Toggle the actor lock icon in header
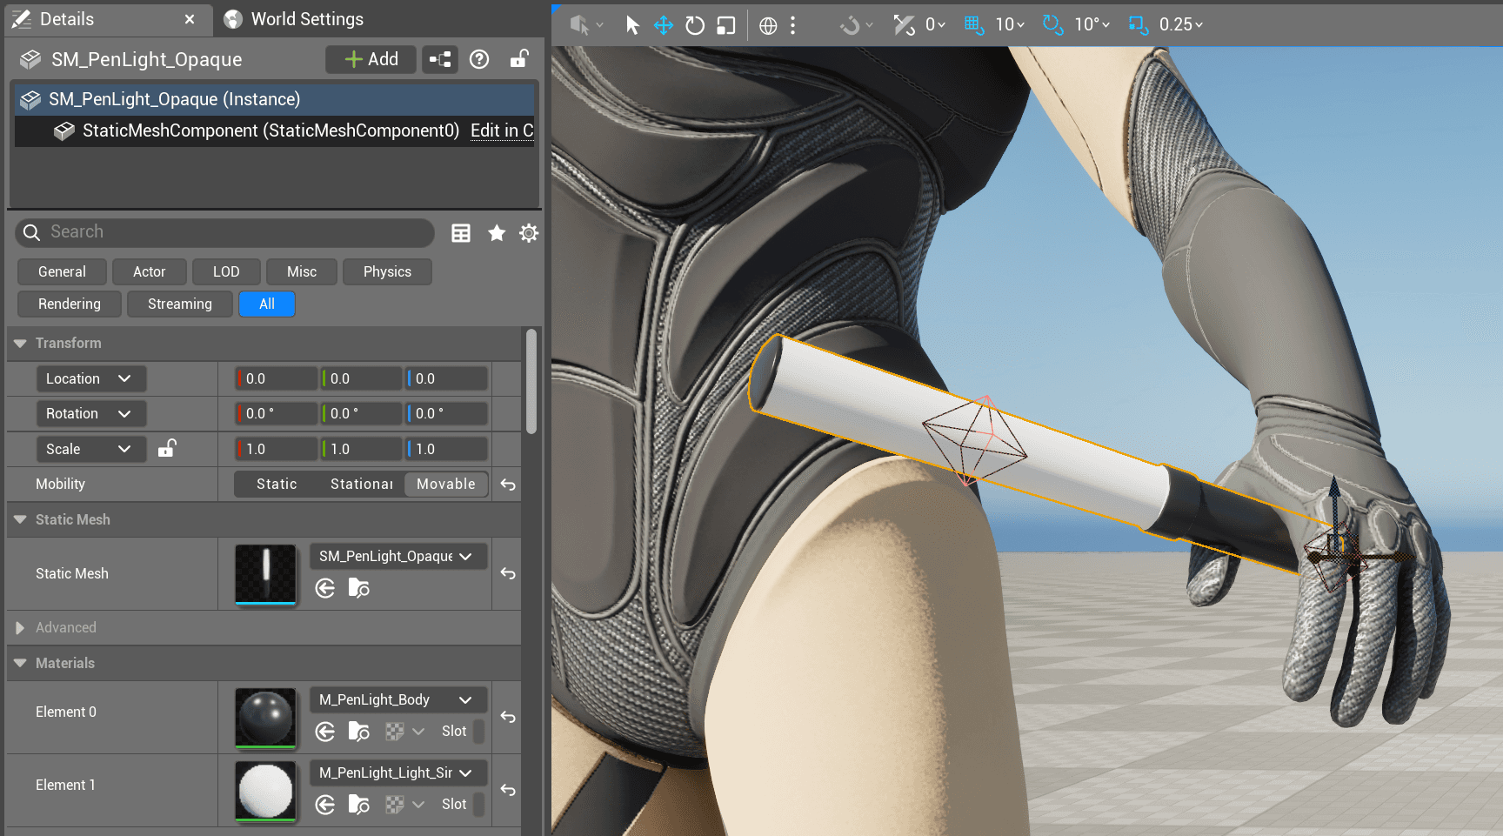Screen dimensions: 1503x836 (518, 59)
